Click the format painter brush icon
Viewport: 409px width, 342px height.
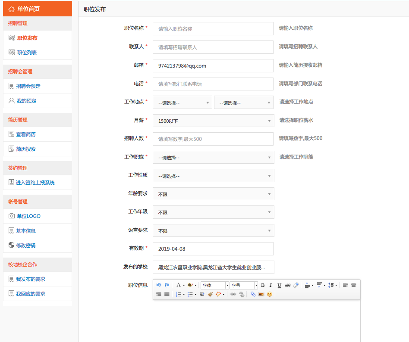tap(210, 294)
